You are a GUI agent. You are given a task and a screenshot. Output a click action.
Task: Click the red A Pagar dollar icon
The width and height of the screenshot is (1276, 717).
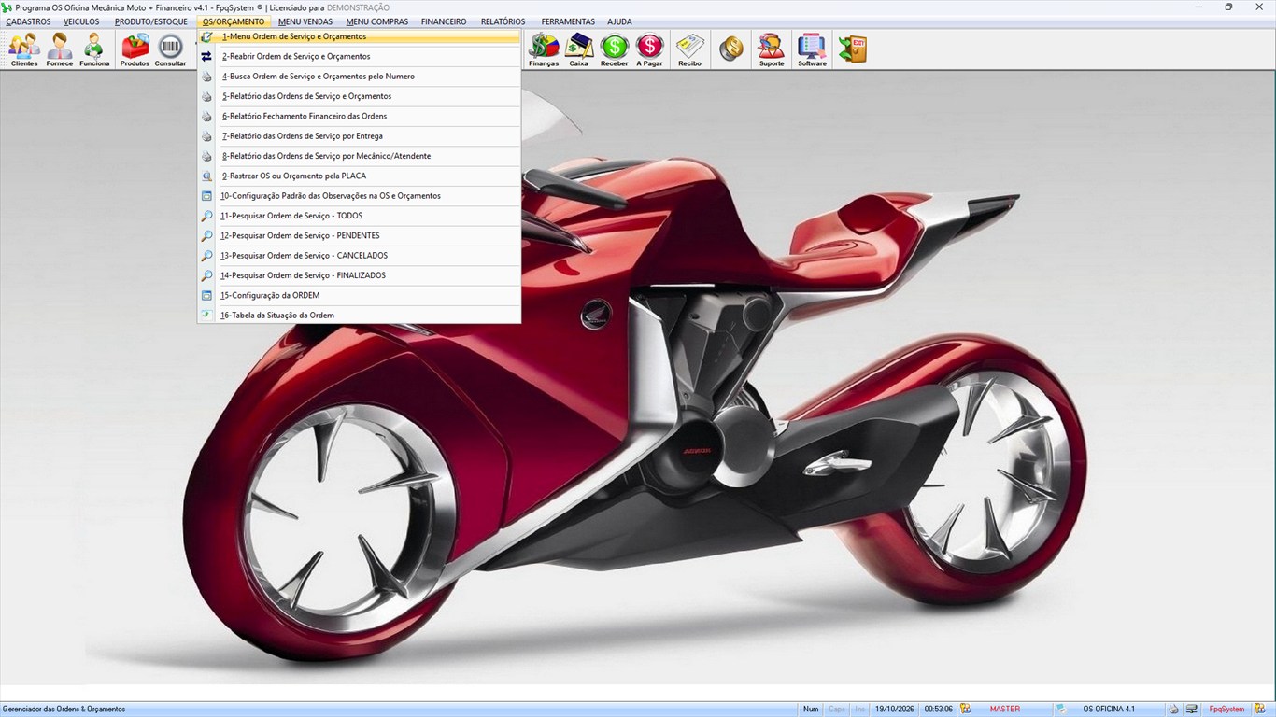649,49
